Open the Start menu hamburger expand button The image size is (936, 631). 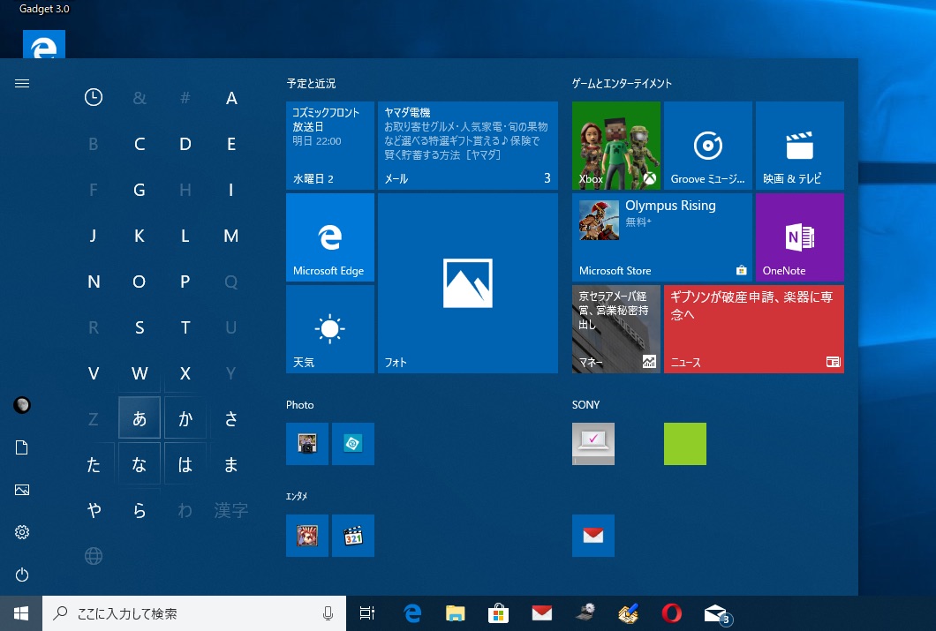[x=21, y=84]
